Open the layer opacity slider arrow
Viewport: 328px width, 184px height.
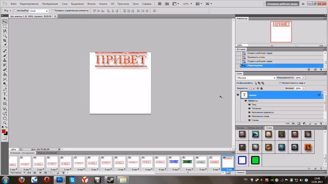point(303,78)
